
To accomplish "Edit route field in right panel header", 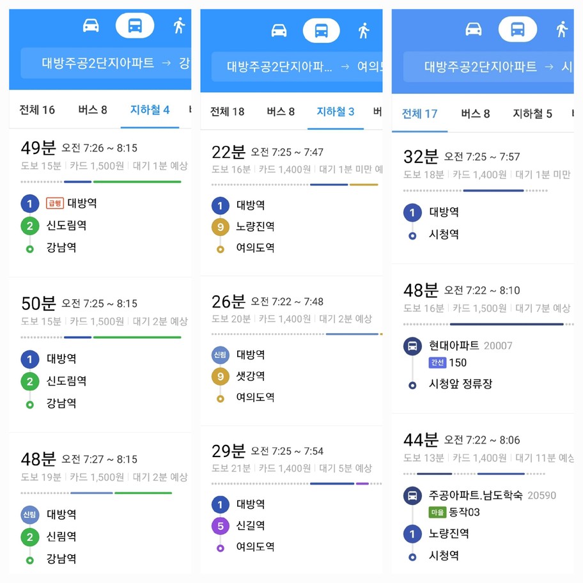I will point(488,67).
